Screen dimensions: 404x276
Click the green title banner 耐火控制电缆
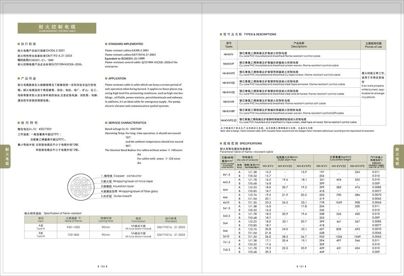coord(57,28)
